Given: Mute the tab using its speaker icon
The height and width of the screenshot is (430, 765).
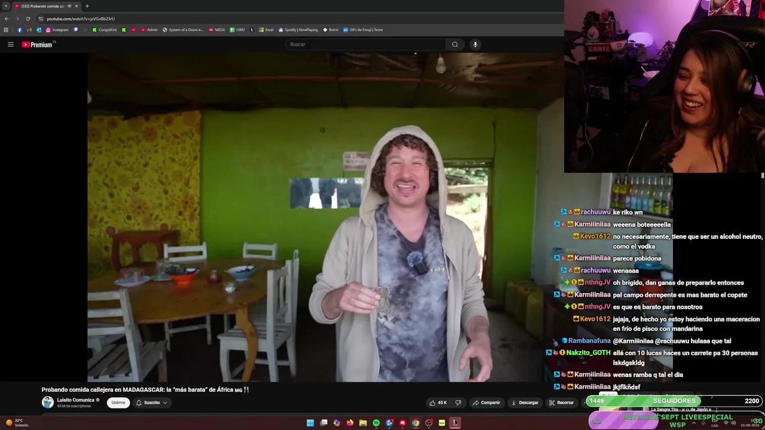Looking at the screenshot, I should tap(69, 6).
